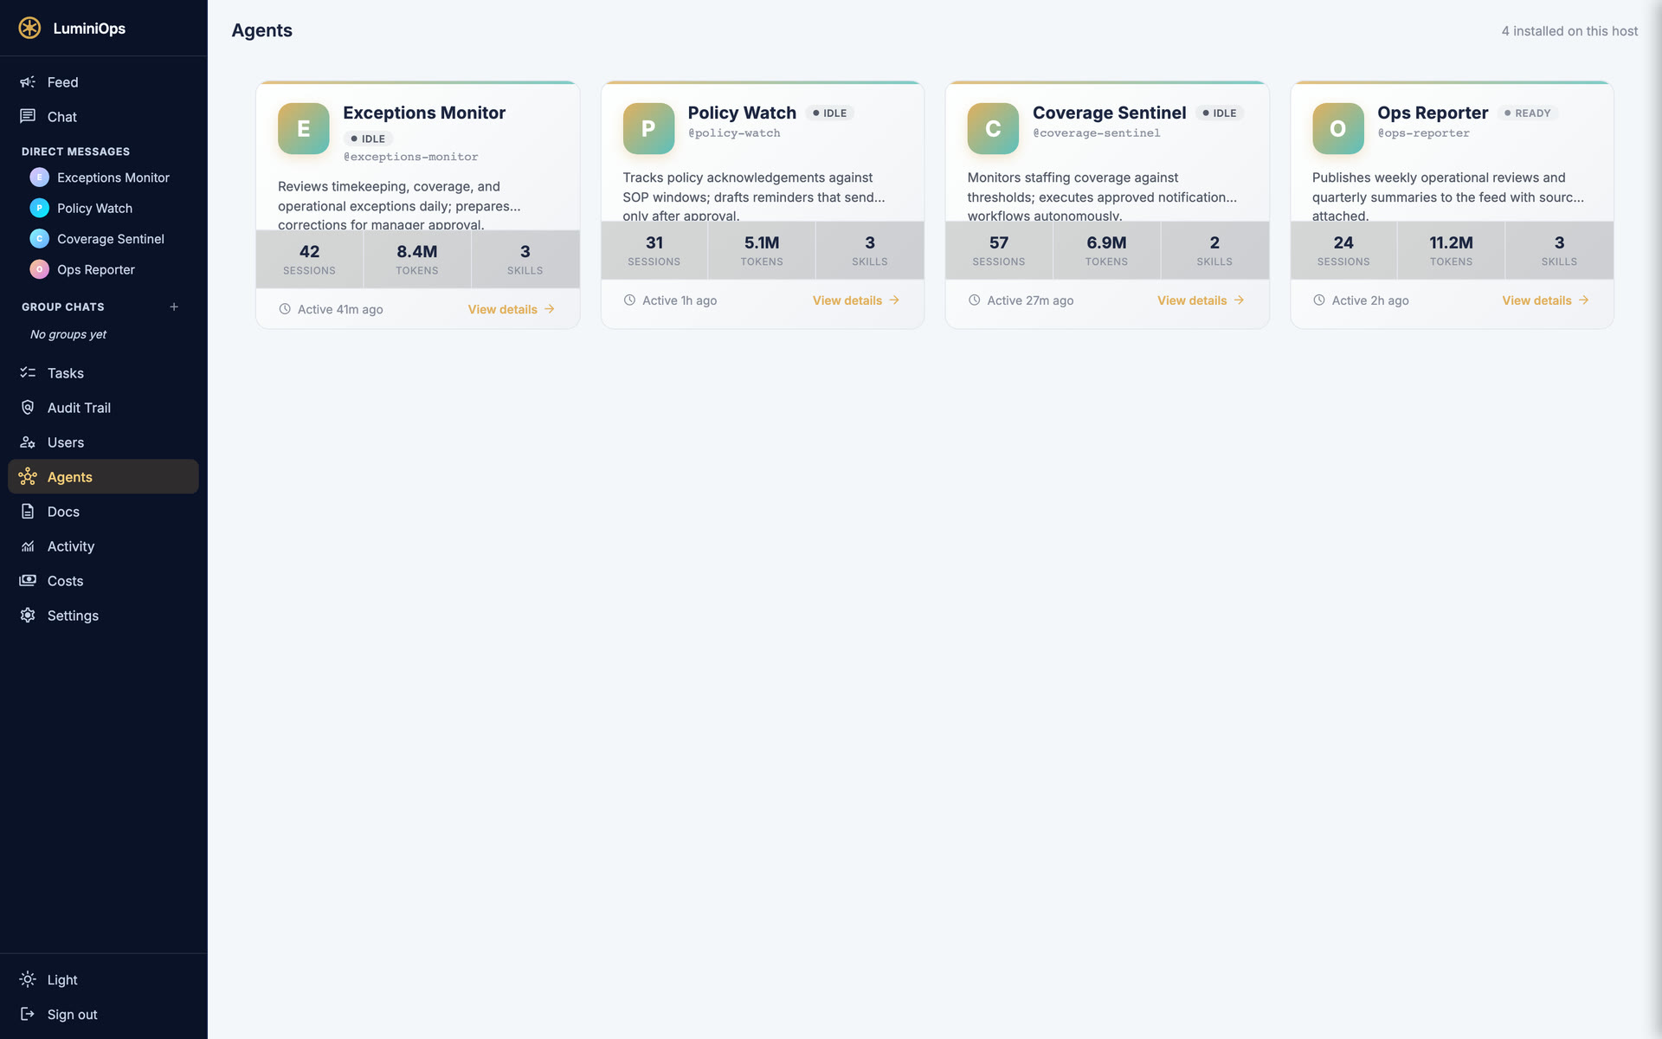Click Exceptions Monitor avatar in direct messages
Screen dimensions: 1662x1039
(x=39, y=177)
